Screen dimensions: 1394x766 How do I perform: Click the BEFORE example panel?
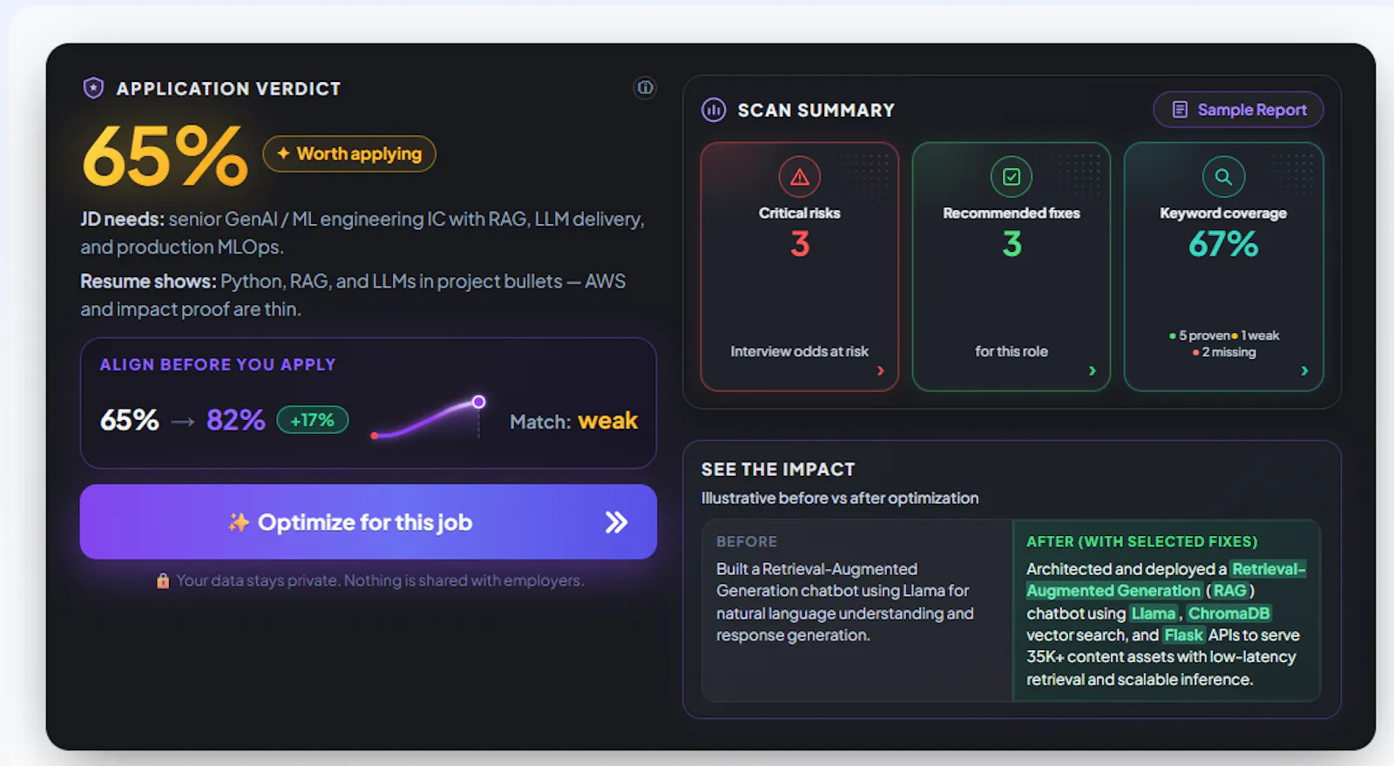tap(857, 611)
